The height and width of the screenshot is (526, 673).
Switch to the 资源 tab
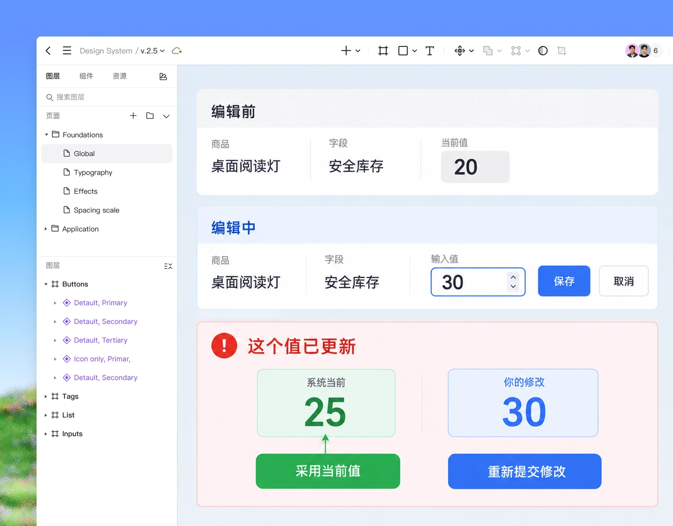pyautogui.click(x=120, y=76)
